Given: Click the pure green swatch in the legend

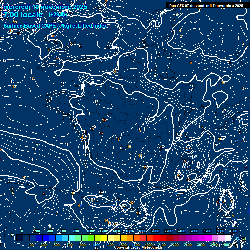Looking at the screenshot, I should (x=91, y=238).
